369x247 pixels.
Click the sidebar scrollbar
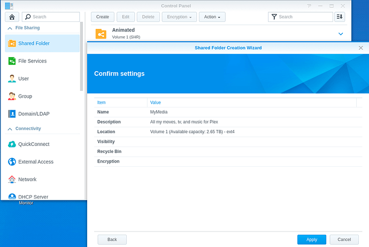(81, 57)
